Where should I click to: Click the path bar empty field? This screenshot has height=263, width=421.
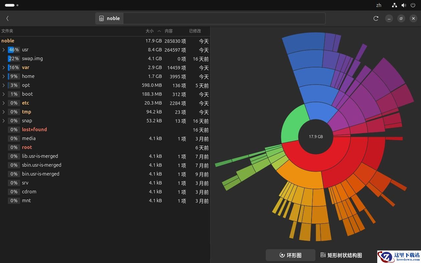[x=224, y=18]
